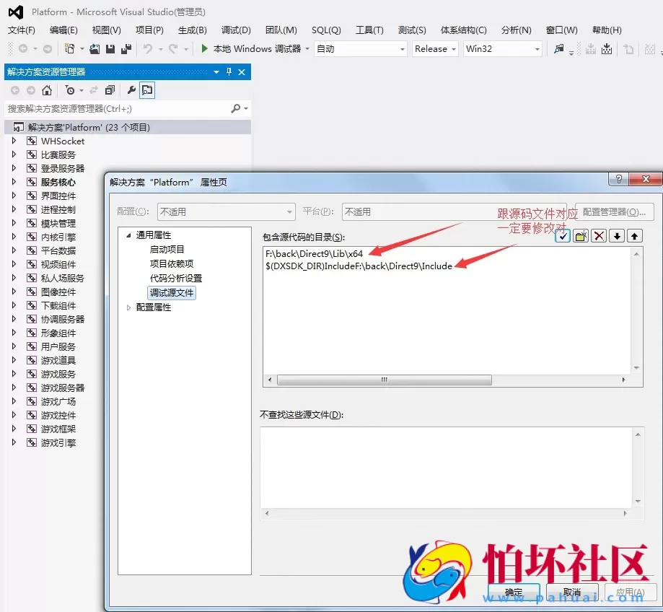Click the Save All icon on the toolbar
Viewport: 663px width, 612px height.
point(128,48)
